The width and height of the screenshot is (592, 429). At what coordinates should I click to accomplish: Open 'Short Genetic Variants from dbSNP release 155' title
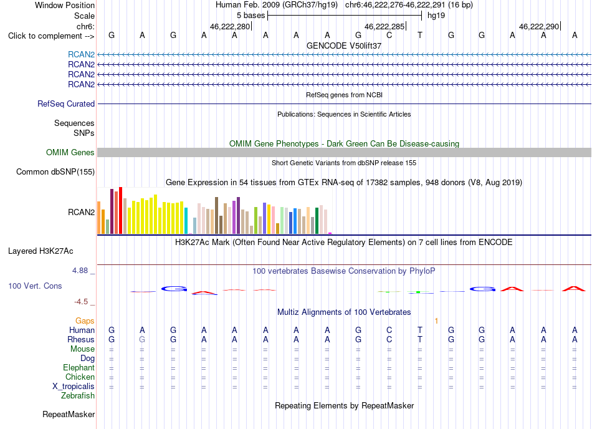point(344,163)
